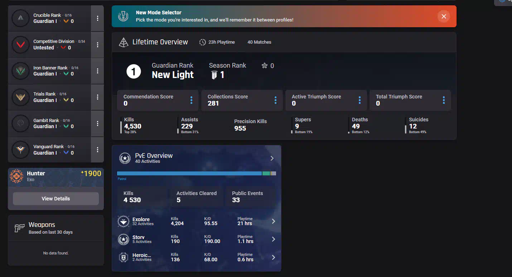Click the Iron Banner Rank emblem icon
The image size is (512, 277).
tap(20, 71)
